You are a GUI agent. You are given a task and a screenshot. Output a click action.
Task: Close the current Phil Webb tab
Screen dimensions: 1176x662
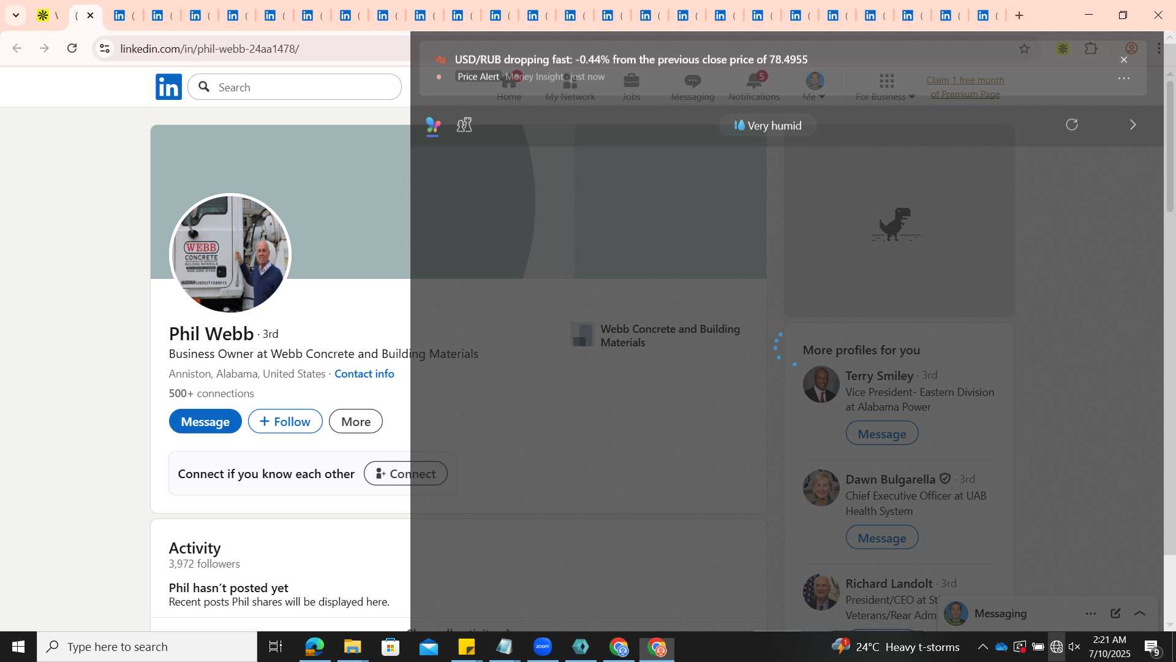[90, 15]
